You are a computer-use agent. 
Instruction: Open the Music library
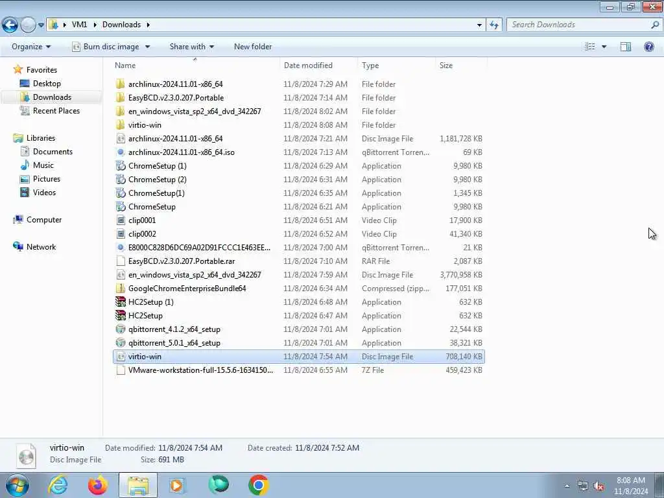pyautogui.click(x=43, y=165)
